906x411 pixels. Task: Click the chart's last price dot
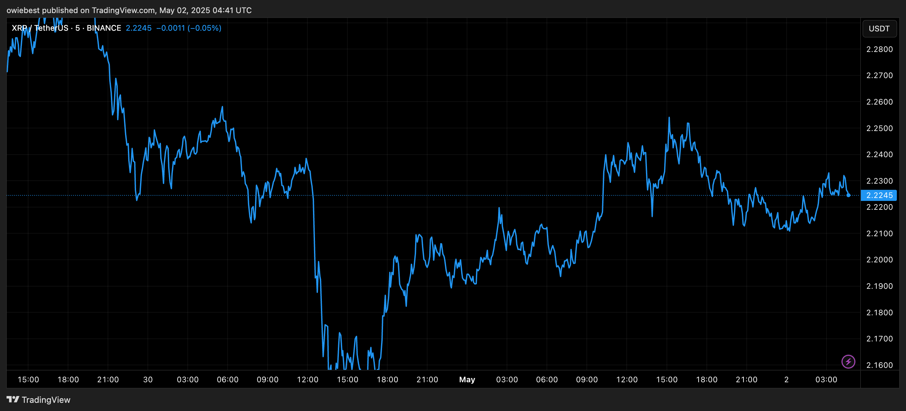pyautogui.click(x=848, y=195)
